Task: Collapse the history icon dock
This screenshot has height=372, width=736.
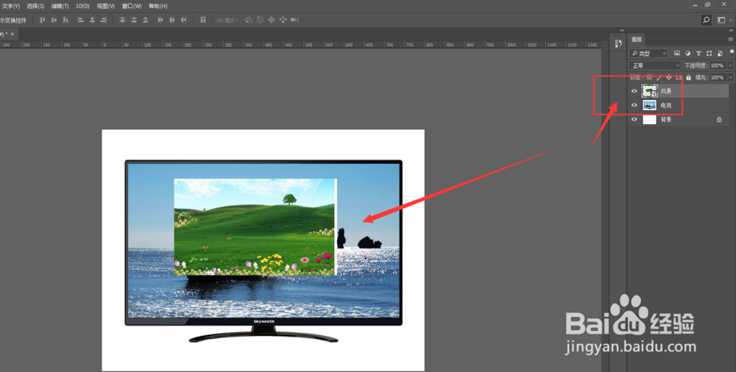Action: (622, 30)
